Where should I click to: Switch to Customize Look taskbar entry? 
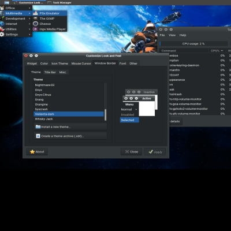coord(29,2)
